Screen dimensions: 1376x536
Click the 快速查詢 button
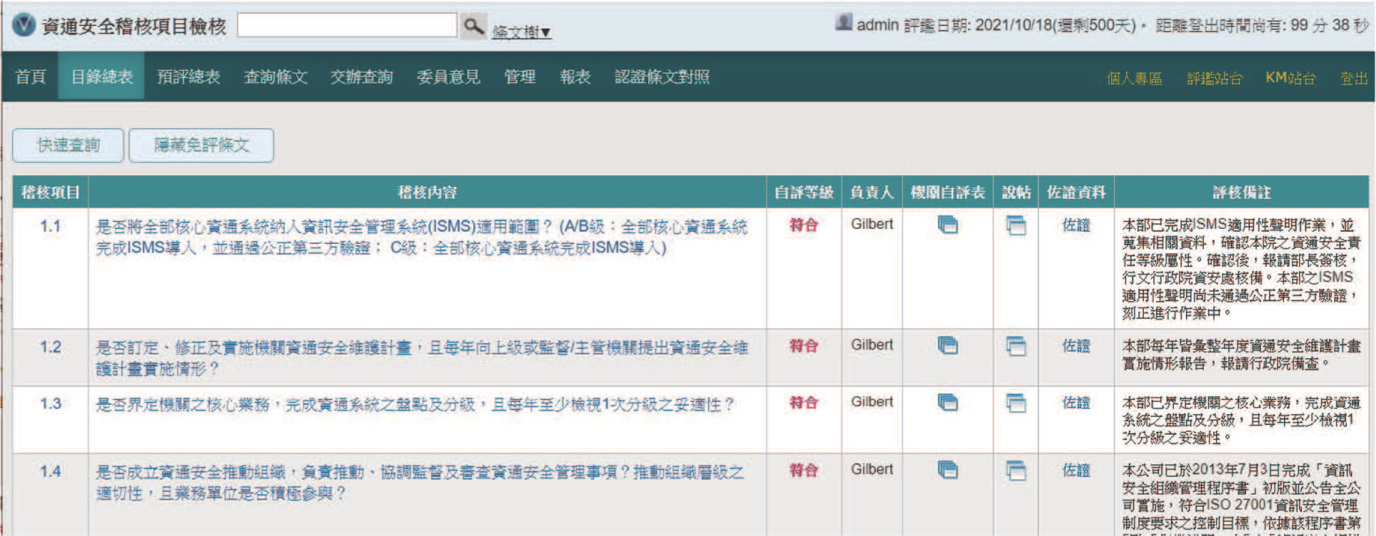click(x=68, y=145)
